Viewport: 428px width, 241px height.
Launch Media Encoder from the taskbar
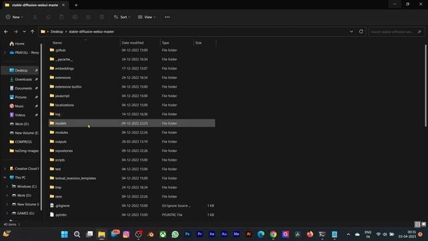coord(236,234)
